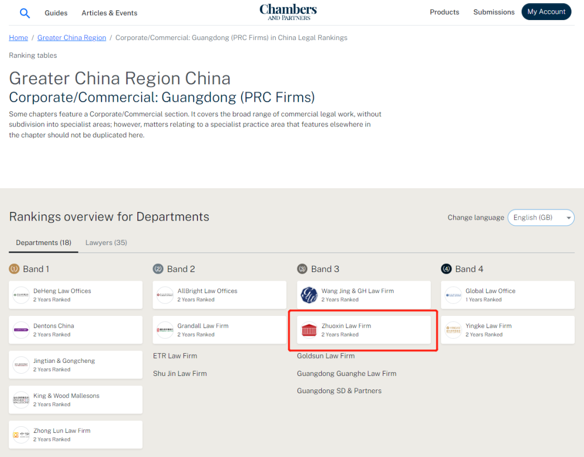The image size is (584, 457).
Task: Open Dentons China firm name
Action: (54, 326)
